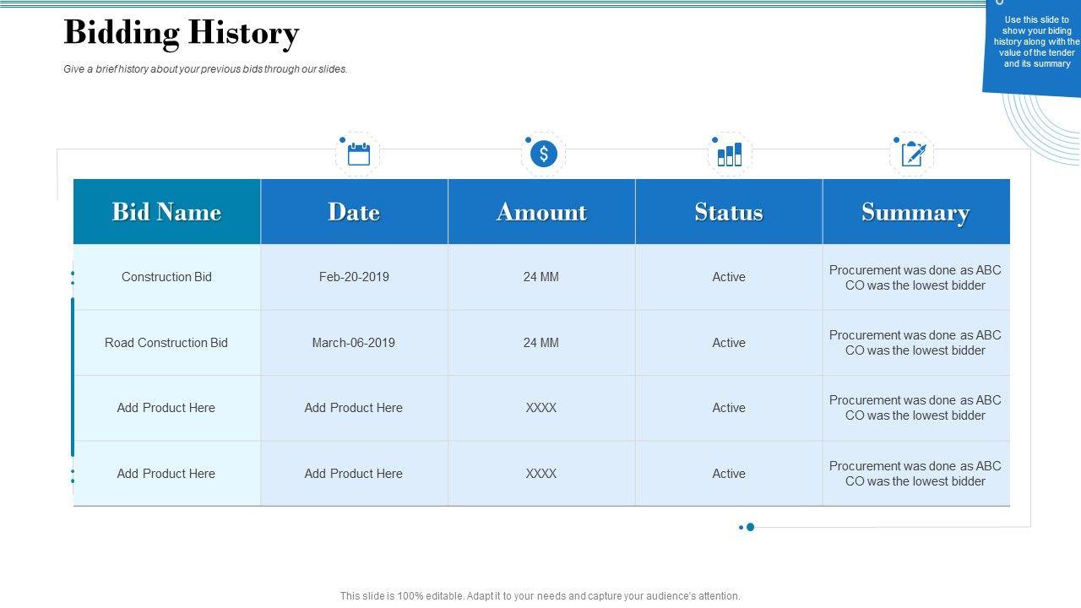The width and height of the screenshot is (1081, 608).
Task: Select the Status column header
Action: pyautogui.click(x=729, y=212)
